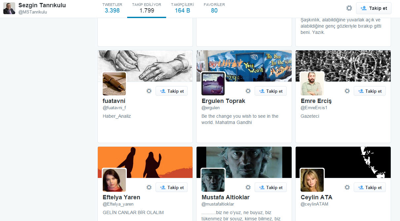Click Emre Erciş's profile avatar

click(312, 84)
